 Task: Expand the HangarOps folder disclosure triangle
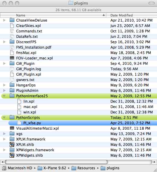coord(4,85)
